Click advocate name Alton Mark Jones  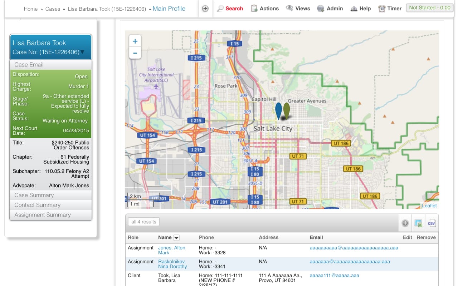point(69,186)
